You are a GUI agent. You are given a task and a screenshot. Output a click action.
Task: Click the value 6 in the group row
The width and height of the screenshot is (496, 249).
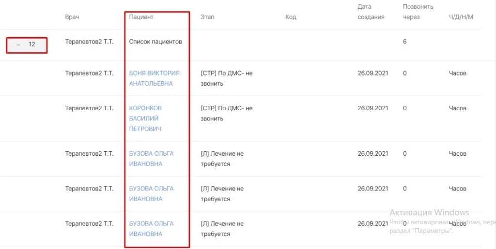coord(404,42)
